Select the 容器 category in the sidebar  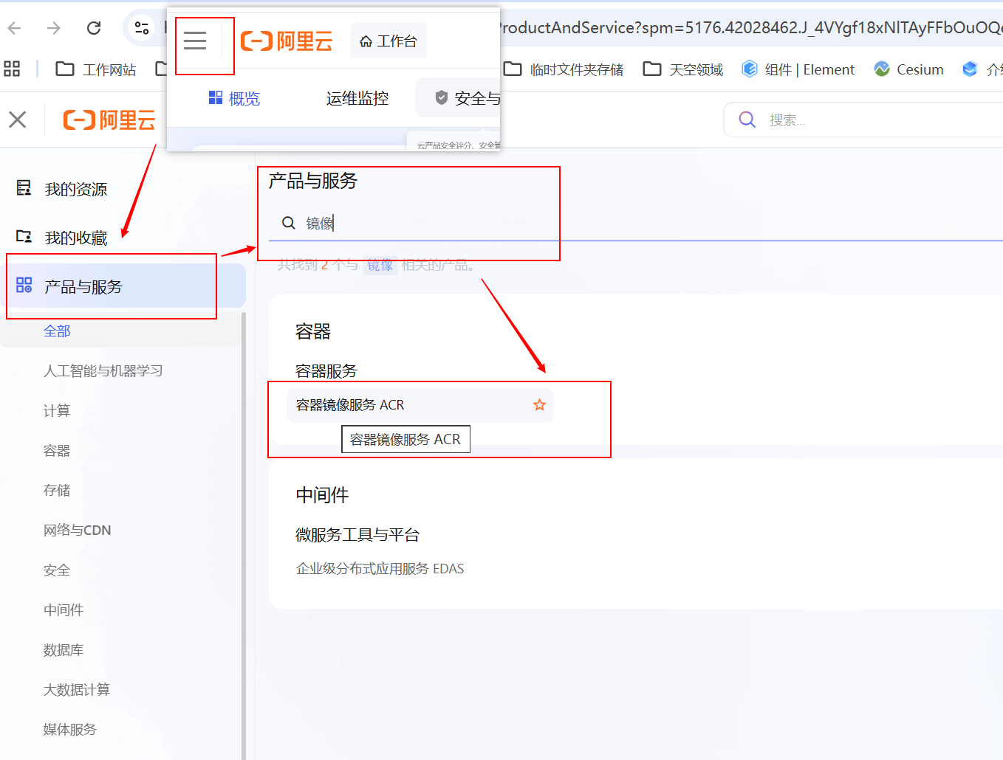57,451
